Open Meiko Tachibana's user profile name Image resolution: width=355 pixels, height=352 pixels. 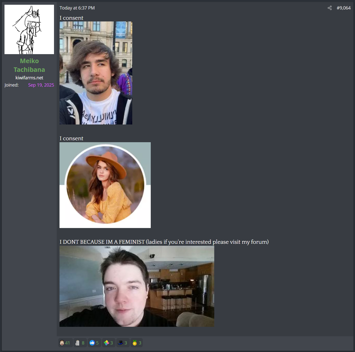pos(29,65)
